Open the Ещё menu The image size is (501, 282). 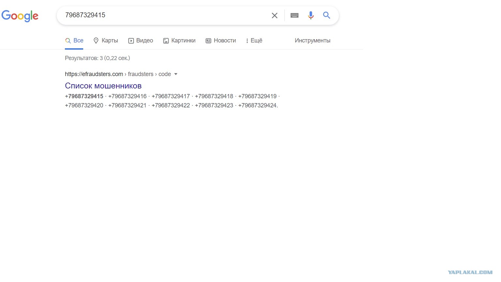[254, 40]
